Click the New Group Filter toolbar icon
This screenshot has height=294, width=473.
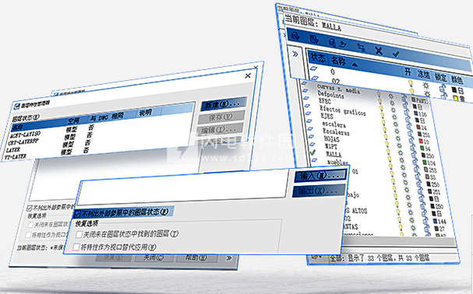[314, 39]
